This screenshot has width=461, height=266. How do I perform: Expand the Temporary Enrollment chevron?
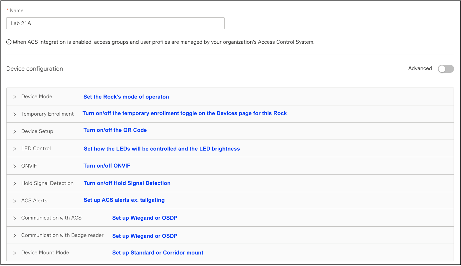point(15,114)
